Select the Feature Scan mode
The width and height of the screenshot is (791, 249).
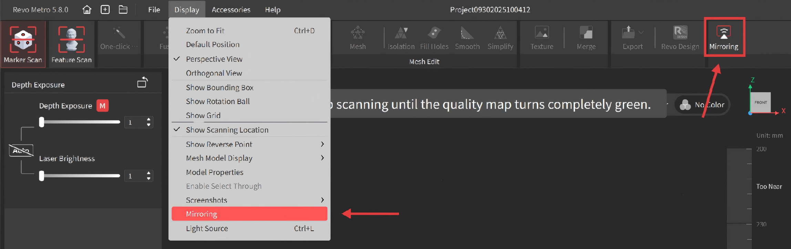(71, 44)
